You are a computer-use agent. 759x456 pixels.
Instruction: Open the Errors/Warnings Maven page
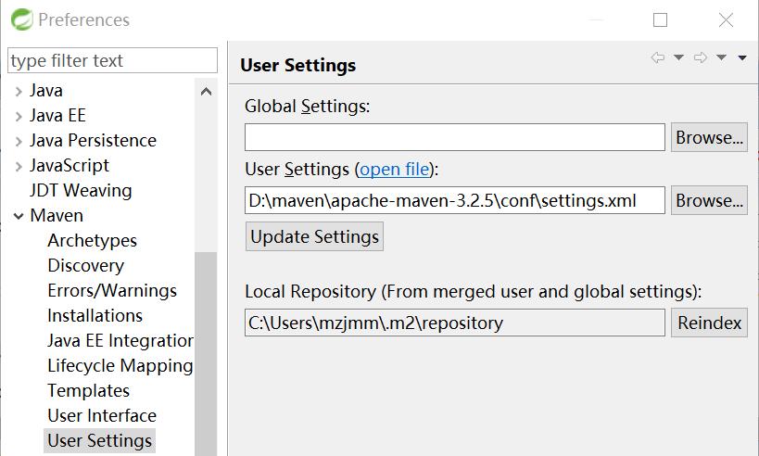tap(112, 290)
